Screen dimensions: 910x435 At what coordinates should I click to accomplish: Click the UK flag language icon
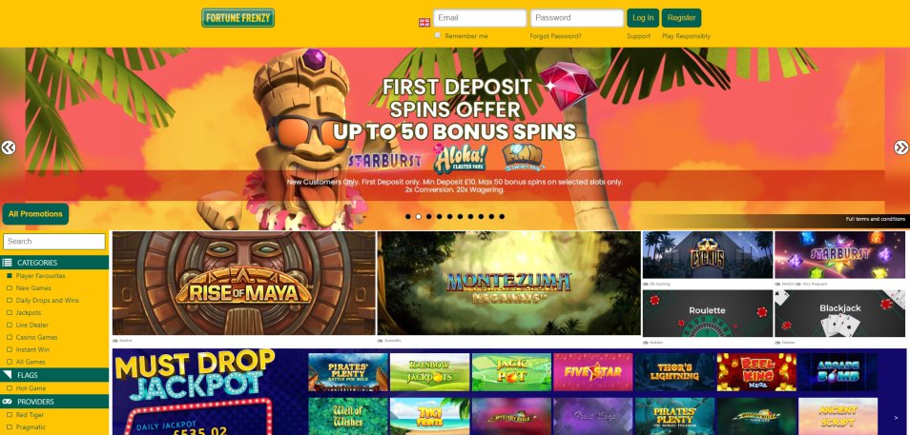pyautogui.click(x=424, y=23)
